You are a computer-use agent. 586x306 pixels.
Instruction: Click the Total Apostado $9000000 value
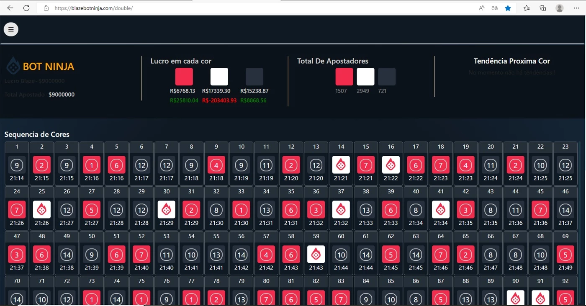pos(62,95)
